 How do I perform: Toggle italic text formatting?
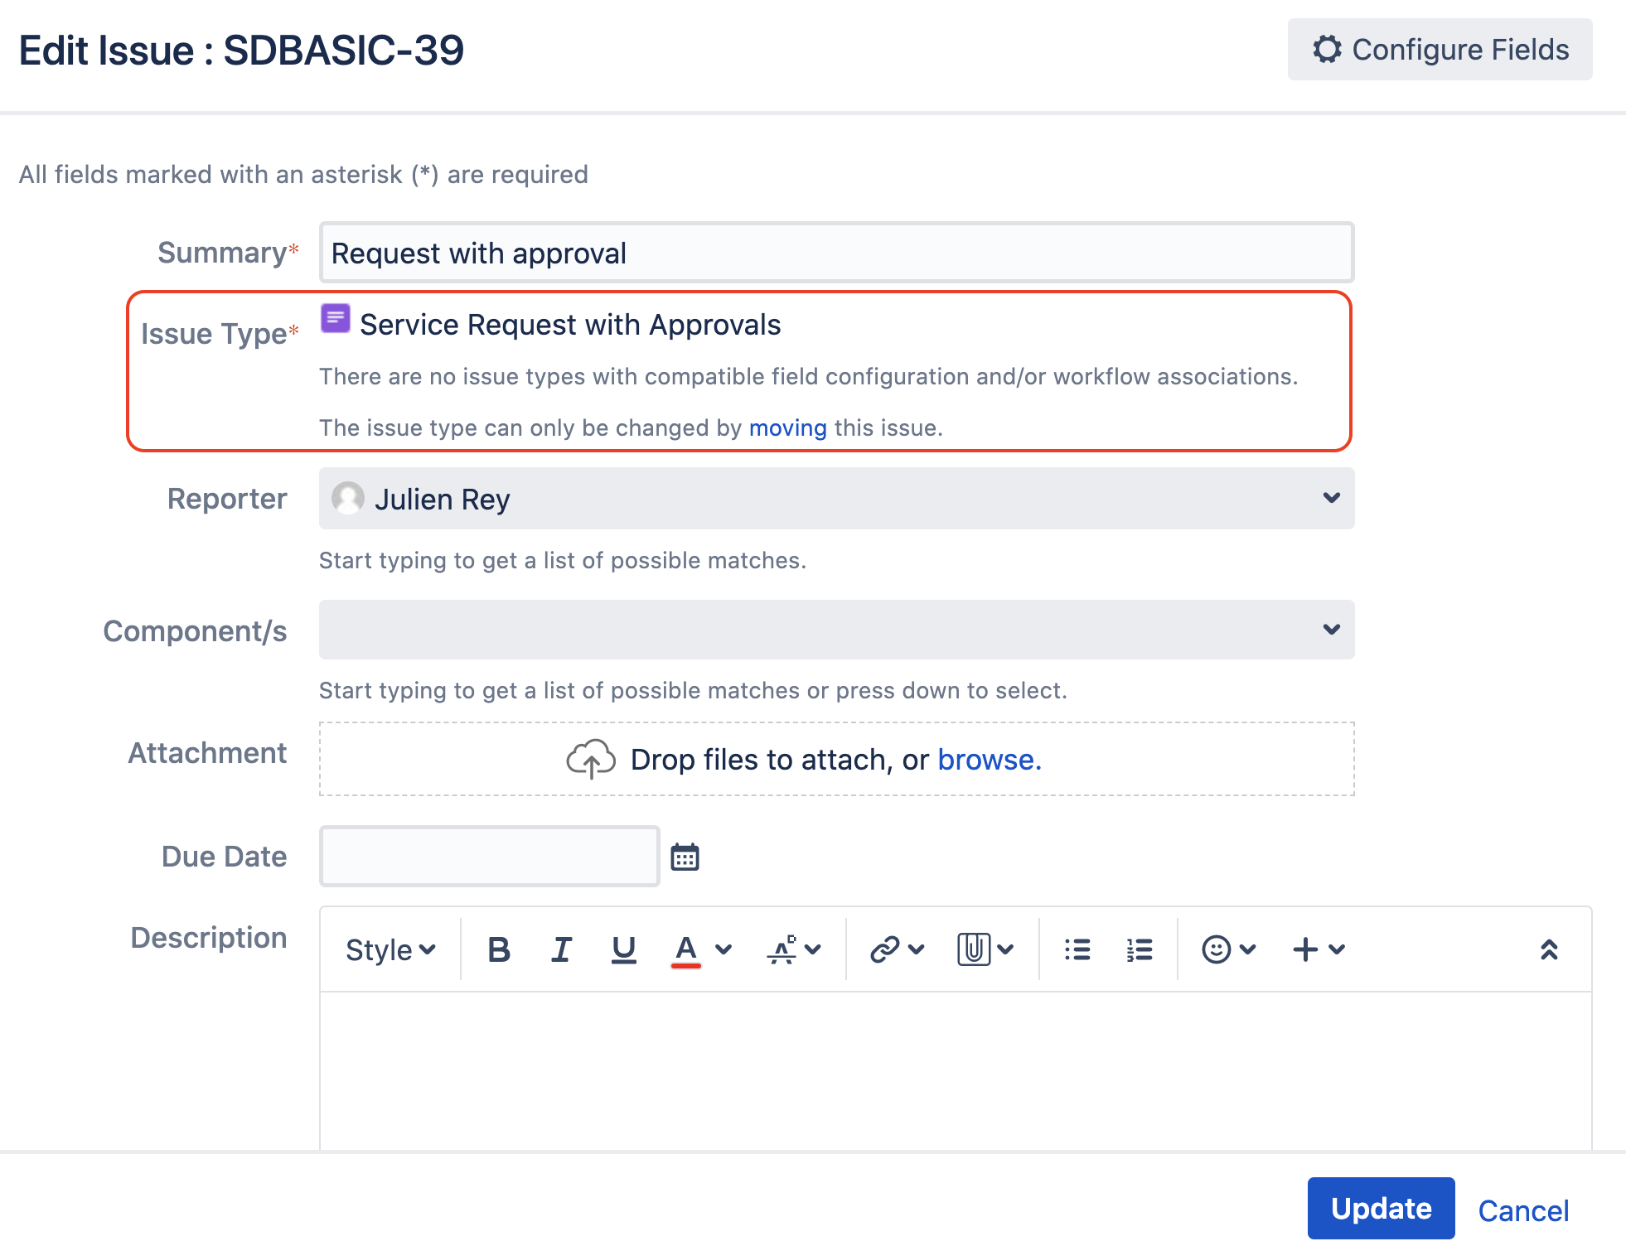[x=561, y=949]
